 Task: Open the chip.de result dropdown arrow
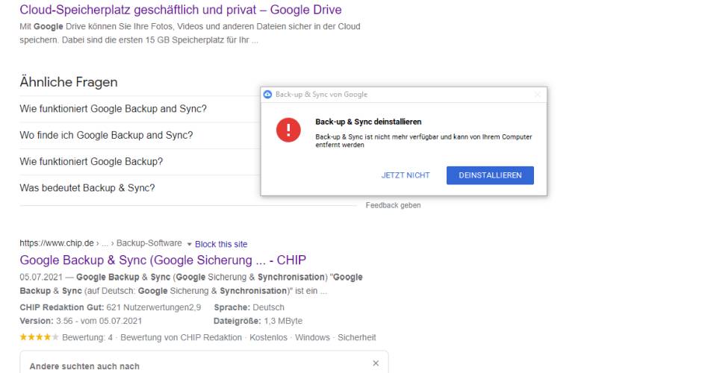189,244
